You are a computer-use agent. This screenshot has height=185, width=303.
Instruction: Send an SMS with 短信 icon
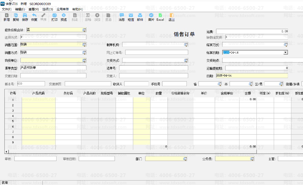tap(131, 17)
